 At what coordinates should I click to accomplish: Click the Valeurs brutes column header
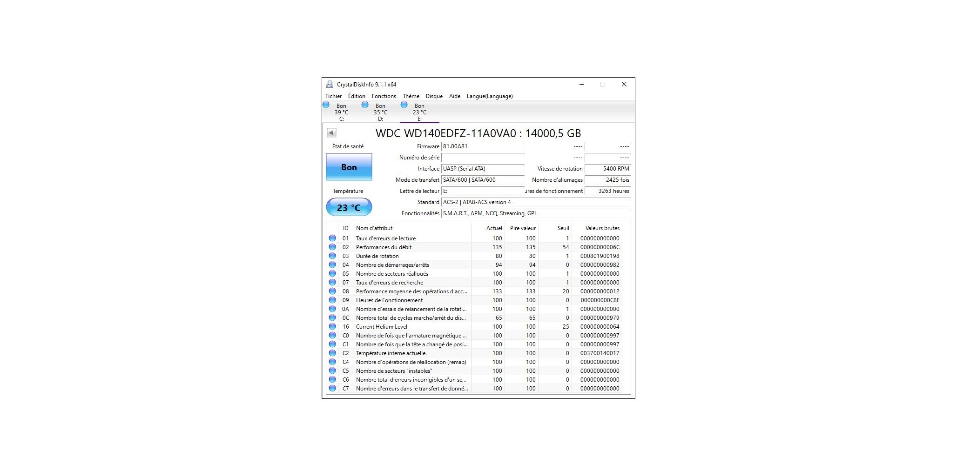pyautogui.click(x=597, y=228)
